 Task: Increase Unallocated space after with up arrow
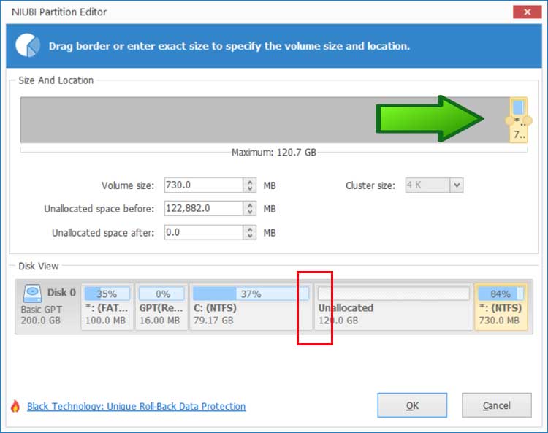point(251,229)
